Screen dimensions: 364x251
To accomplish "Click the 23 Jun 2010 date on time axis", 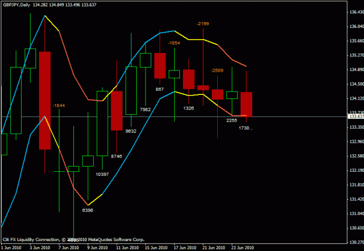I will 242,248.
